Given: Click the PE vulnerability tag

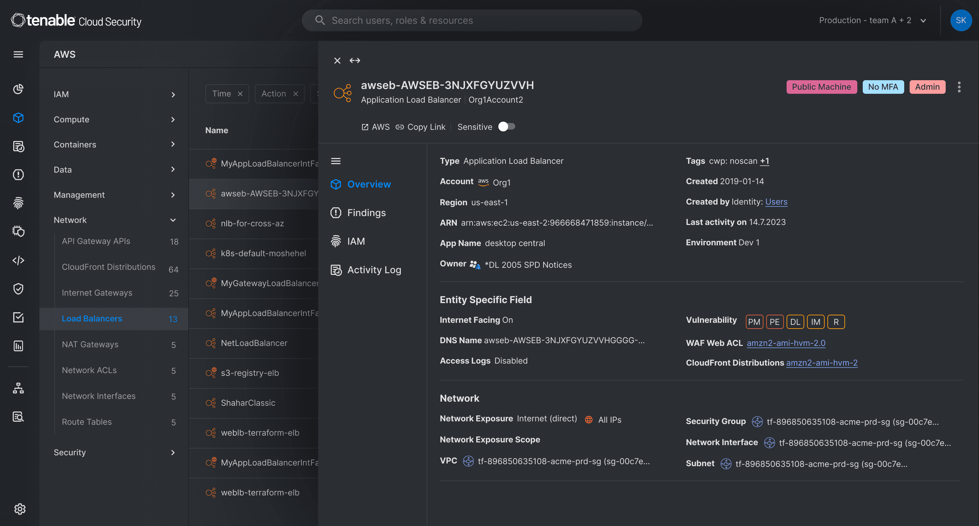Looking at the screenshot, I should click(775, 322).
